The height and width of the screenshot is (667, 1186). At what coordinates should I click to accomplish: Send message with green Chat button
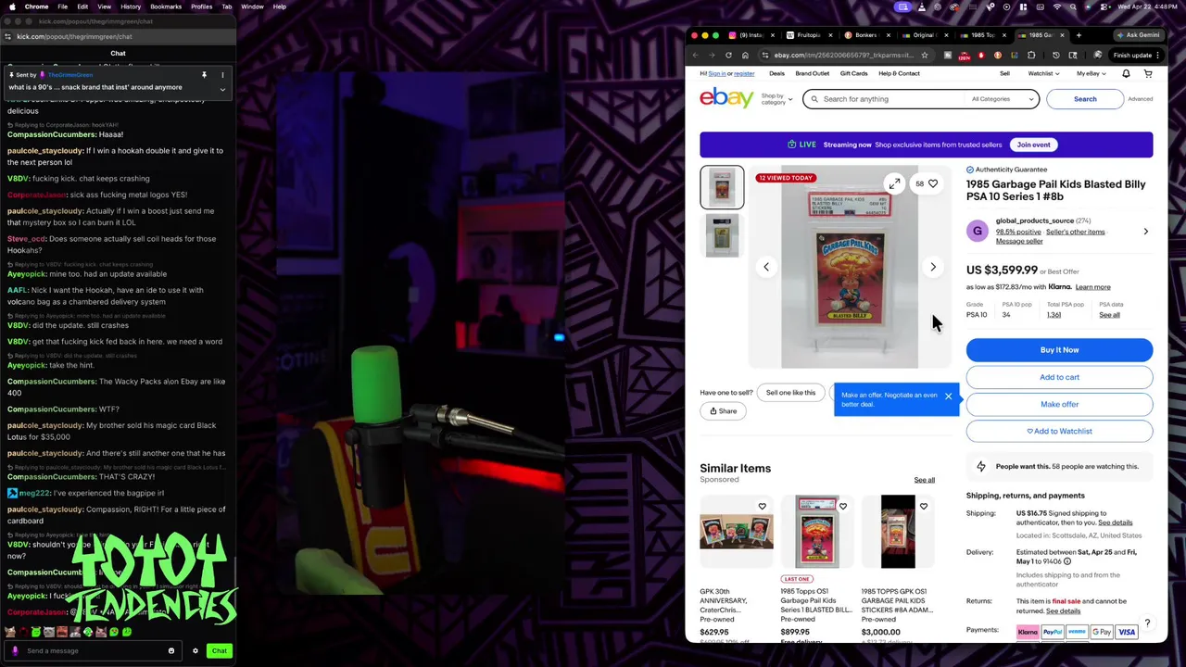(x=219, y=650)
